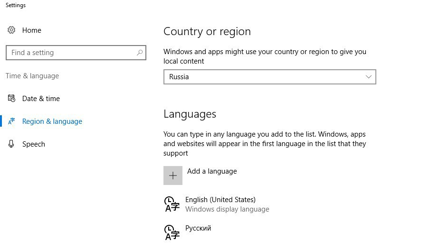Viewport: 440px width, 250px height.
Task: Go to Date & time settings
Action: click(41, 99)
